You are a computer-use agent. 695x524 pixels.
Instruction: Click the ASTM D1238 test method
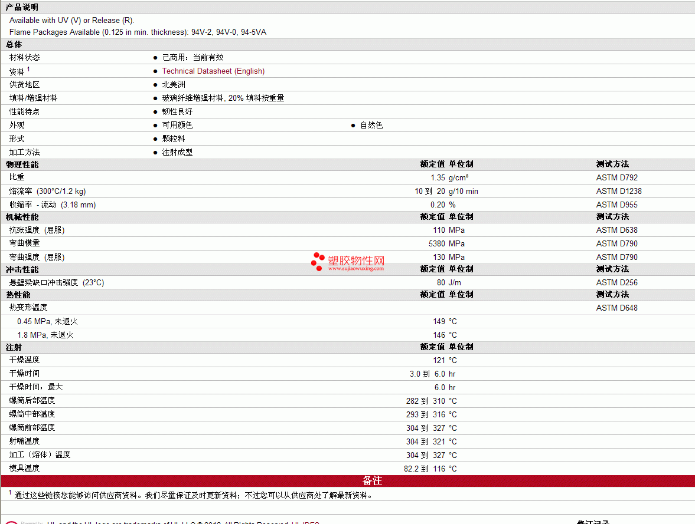(x=619, y=191)
